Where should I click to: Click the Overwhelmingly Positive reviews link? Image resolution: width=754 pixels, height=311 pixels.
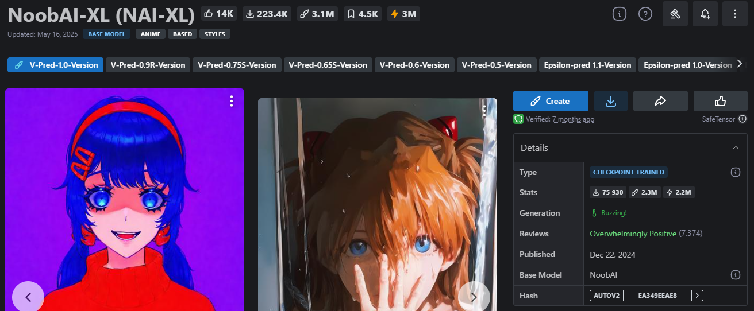(x=633, y=234)
